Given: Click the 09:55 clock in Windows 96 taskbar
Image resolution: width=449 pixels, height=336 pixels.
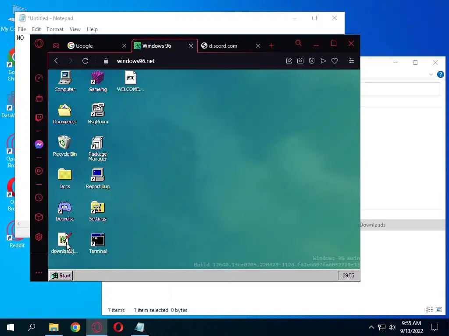Looking at the screenshot, I should coord(348,276).
